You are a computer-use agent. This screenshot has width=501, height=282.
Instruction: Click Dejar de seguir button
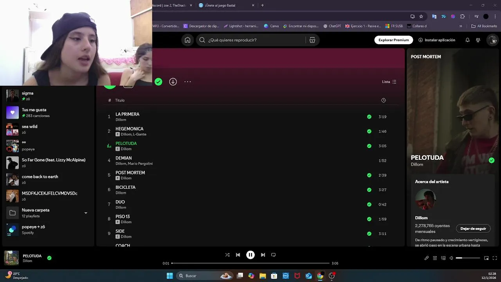point(473,228)
